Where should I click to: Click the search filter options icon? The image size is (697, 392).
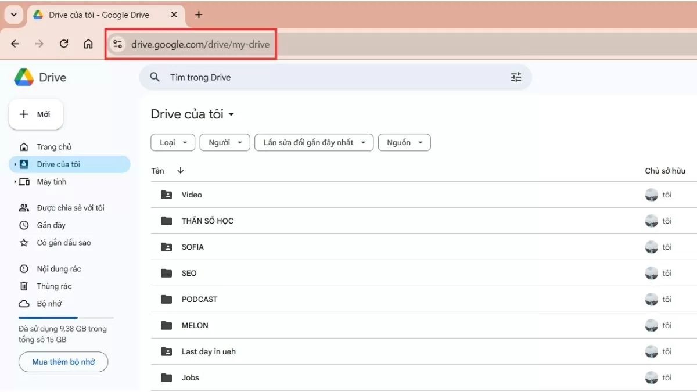click(x=516, y=77)
